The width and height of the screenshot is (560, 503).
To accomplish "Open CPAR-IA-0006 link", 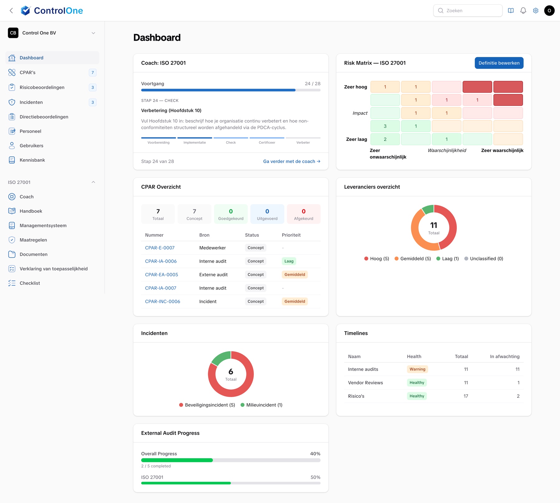I will coord(161,261).
